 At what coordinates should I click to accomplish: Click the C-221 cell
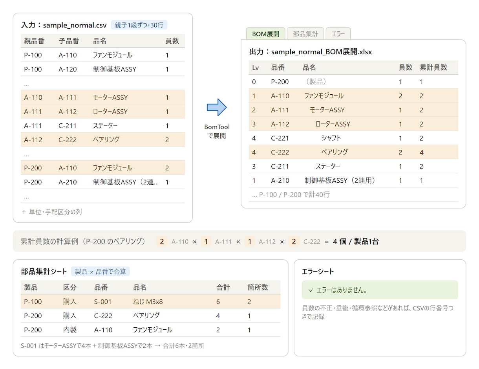(x=280, y=138)
